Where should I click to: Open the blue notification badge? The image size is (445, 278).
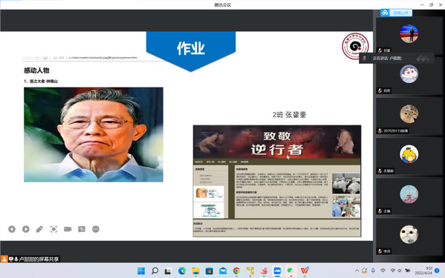coord(437,271)
